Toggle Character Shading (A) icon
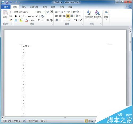Viewport: 133px width, 124px height. click(48, 20)
